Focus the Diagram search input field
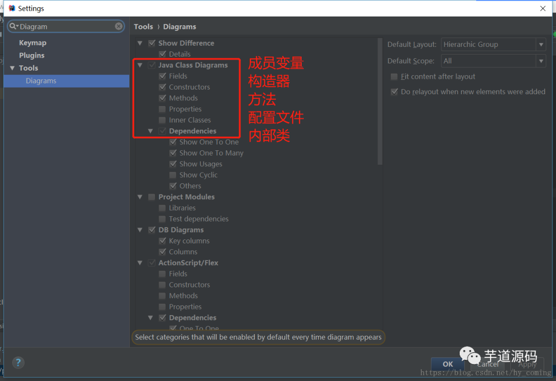Viewport: 556px width, 381px height. (66, 26)
